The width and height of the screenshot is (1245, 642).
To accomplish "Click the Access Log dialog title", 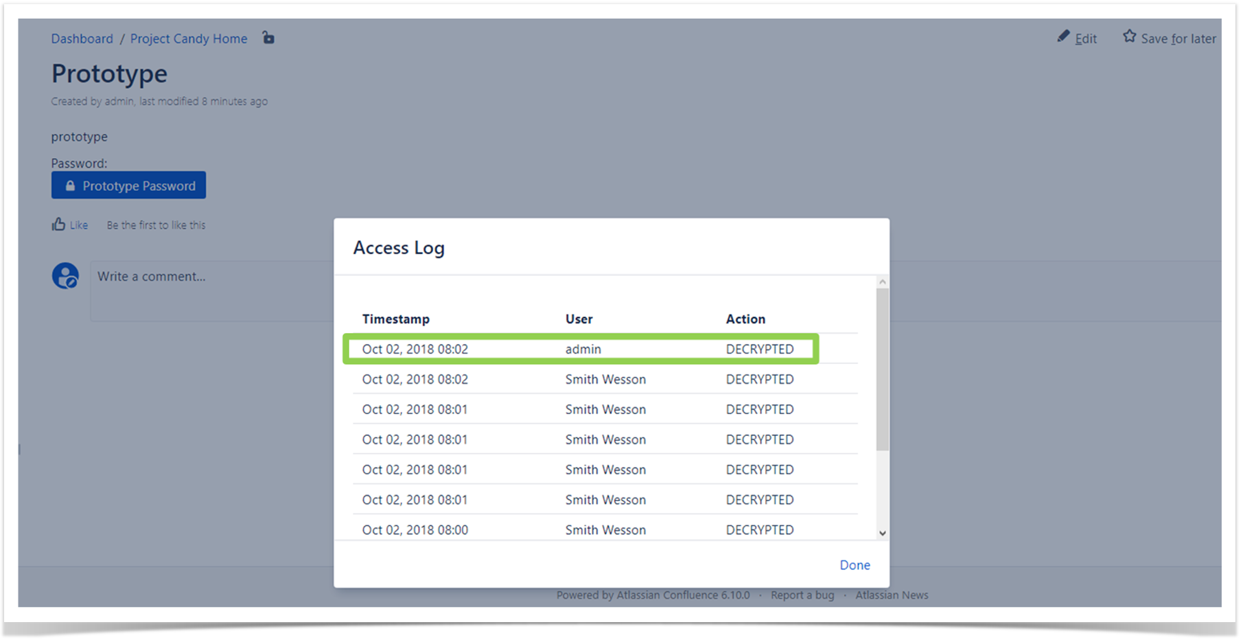I will (399, 248).
